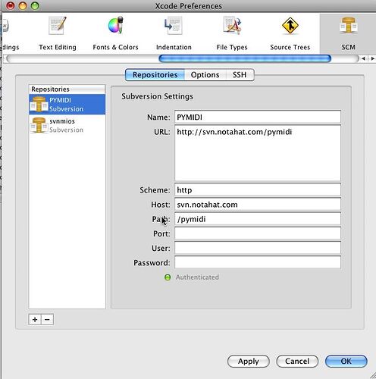Click the blue toolbar scrollbar thumb

tap(245, 58)
